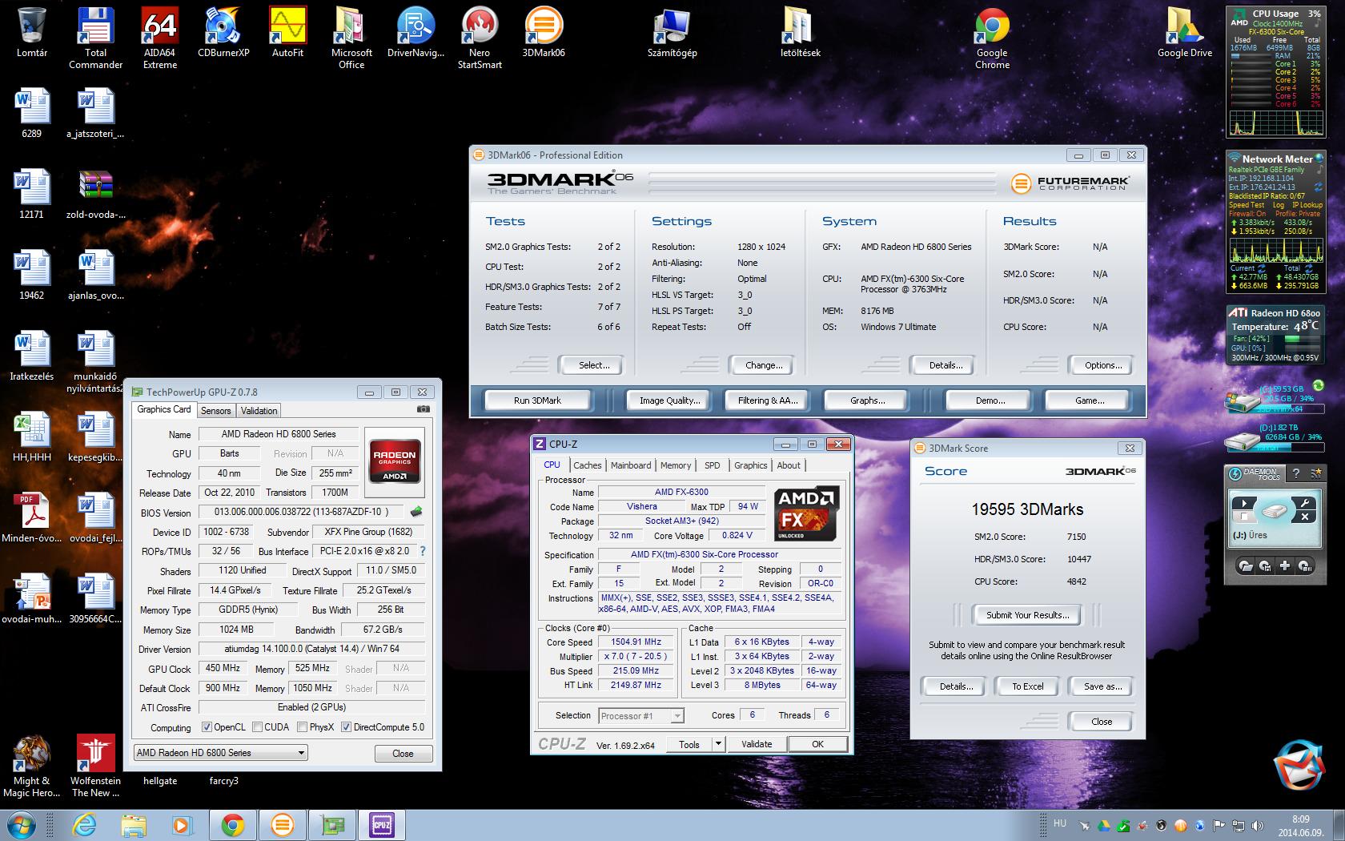Click Submit Your Results button
Viewport: 1345px width, 841px height.
(x=1027, y=615)
